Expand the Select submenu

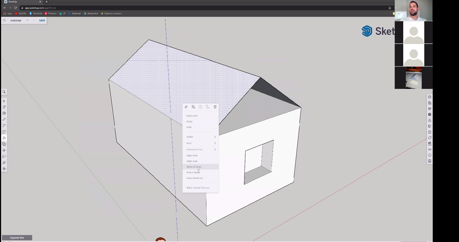tap(201, 137)
